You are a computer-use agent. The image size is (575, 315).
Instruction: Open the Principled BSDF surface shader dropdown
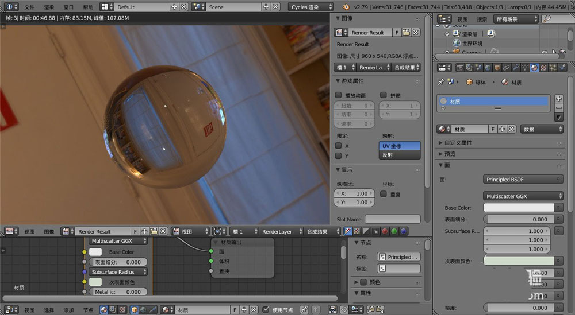523,180
